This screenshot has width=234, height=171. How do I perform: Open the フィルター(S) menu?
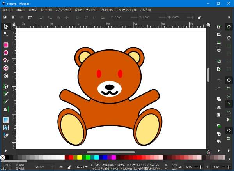click(x=106, y=9)
